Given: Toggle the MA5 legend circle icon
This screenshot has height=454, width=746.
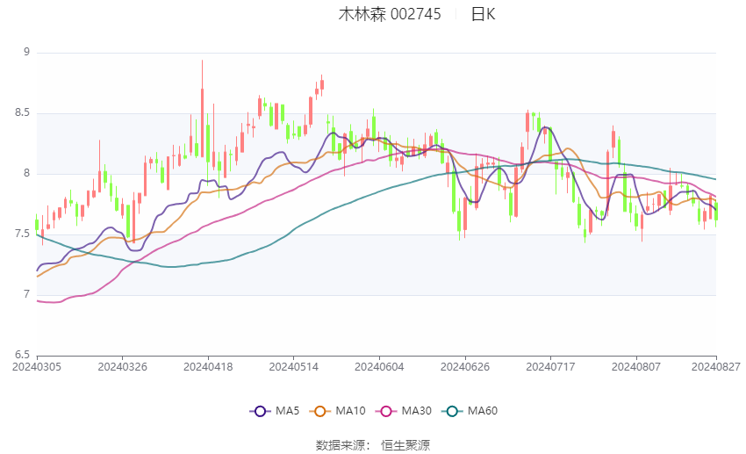Looking at the screenshot, I should click(x=260, y=411).
